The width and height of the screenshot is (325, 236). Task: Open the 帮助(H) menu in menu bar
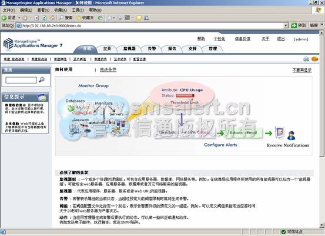95,10
